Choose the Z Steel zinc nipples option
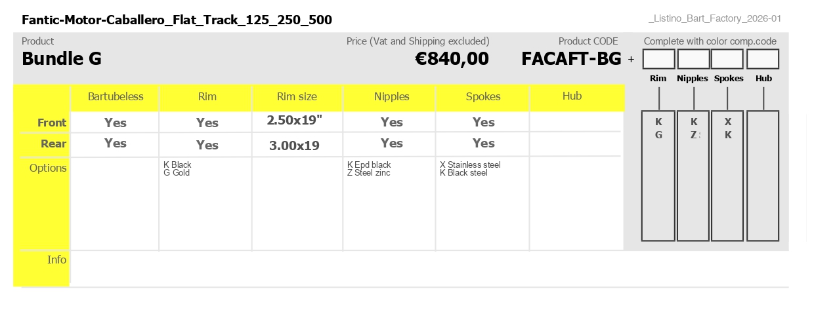This screenshot has height=310, width=814. click(x=368, y=173)
